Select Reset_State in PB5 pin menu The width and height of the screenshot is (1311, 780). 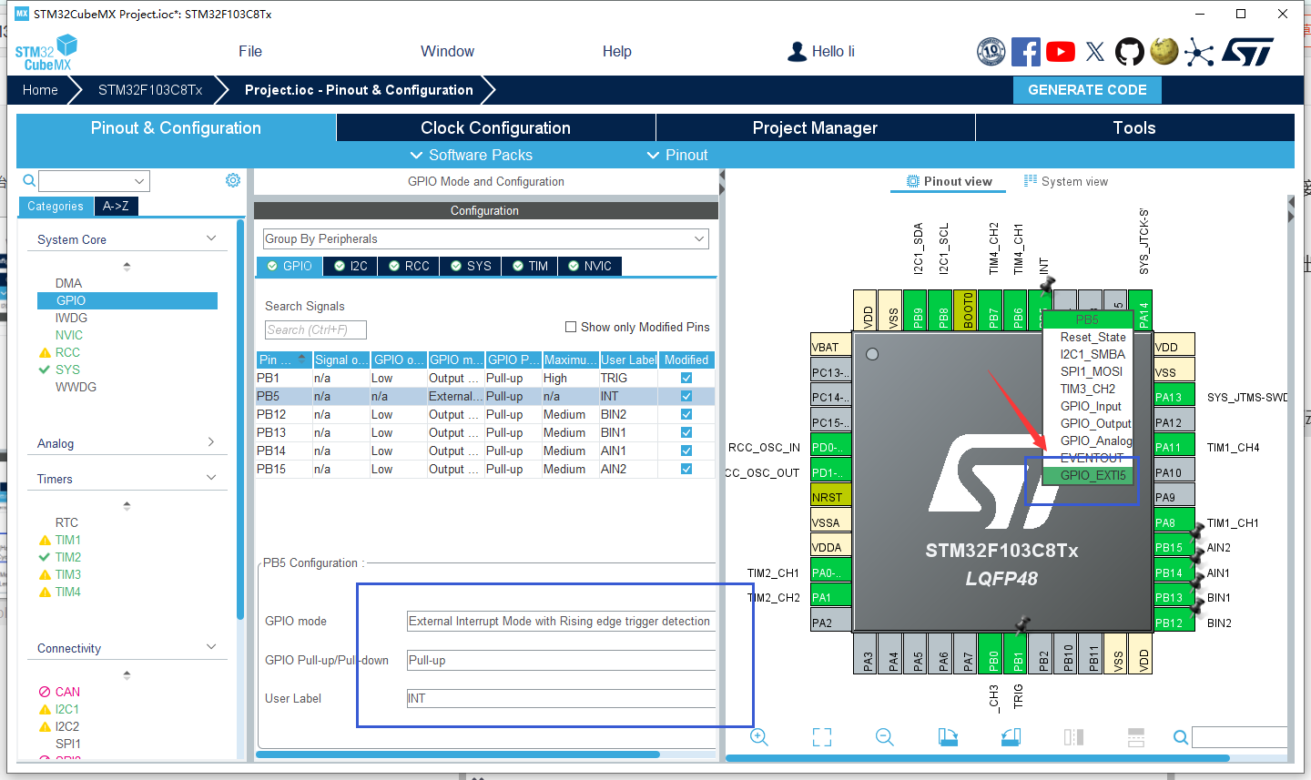pos(1092,337)
